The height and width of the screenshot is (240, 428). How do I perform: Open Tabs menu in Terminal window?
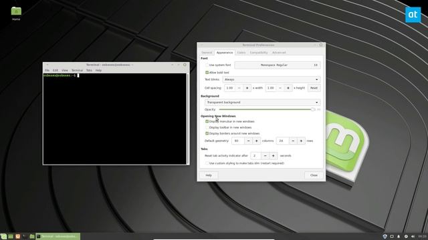click(89, 70)
